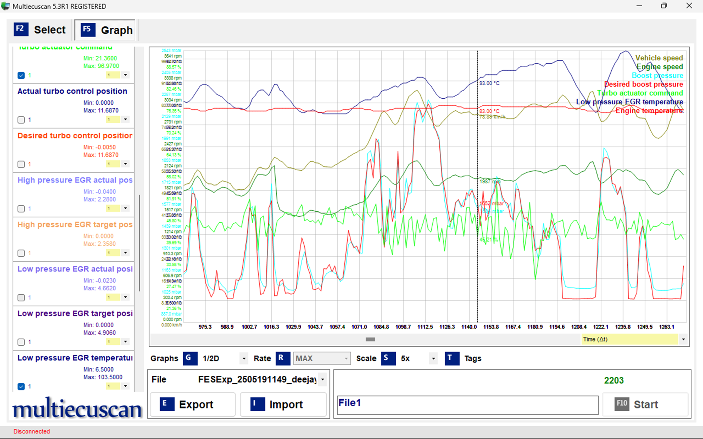
Task: Switch to the Select tab
Action: point(40,30)
